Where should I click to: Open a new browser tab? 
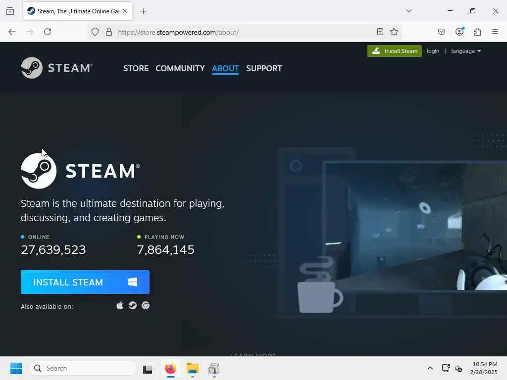[143, 11]
